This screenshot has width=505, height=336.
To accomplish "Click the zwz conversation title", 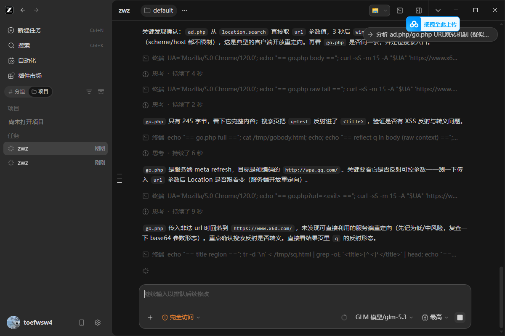I will coord(124,11).
